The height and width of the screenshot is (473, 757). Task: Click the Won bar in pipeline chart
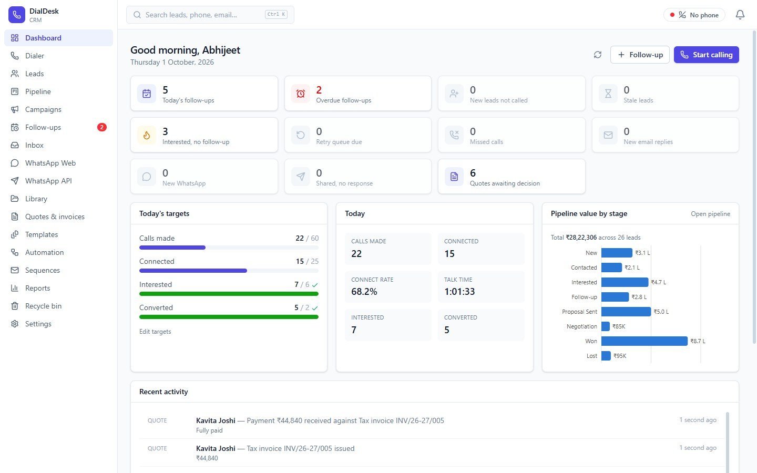[645, 341]
